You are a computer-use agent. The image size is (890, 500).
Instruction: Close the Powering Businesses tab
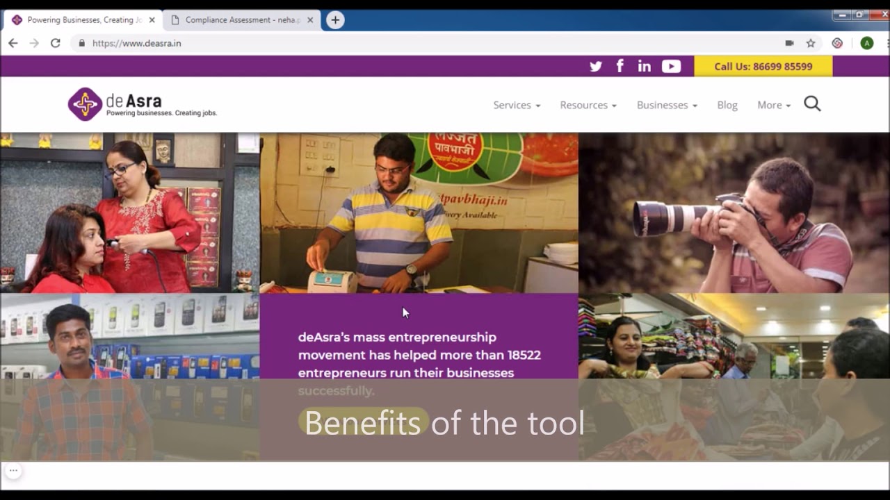[x=152, y=20]
